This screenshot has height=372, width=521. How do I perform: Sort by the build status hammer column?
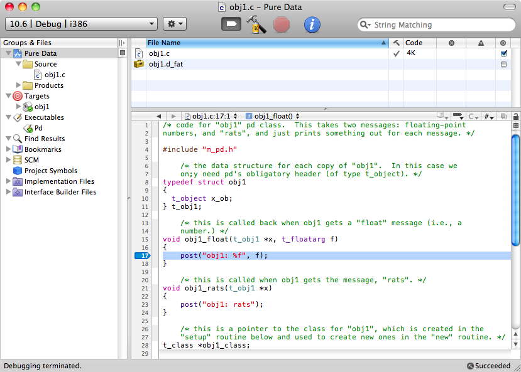click(396, 43)
